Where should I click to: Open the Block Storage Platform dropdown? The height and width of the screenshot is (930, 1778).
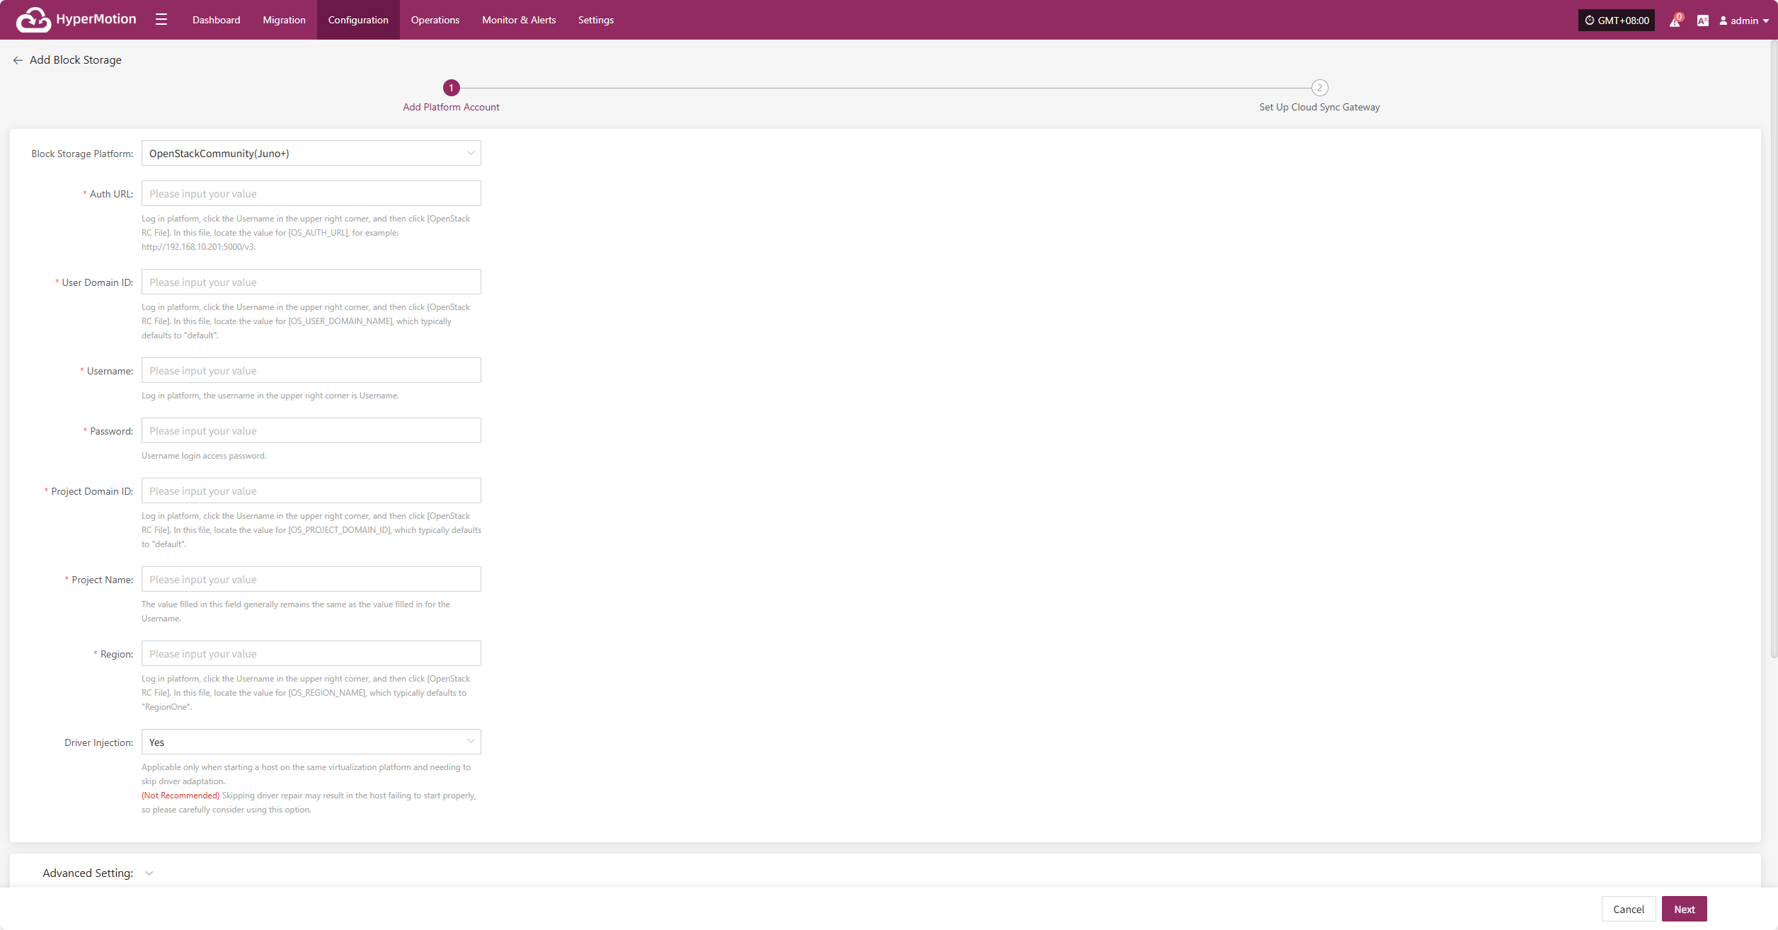point(311,153)
